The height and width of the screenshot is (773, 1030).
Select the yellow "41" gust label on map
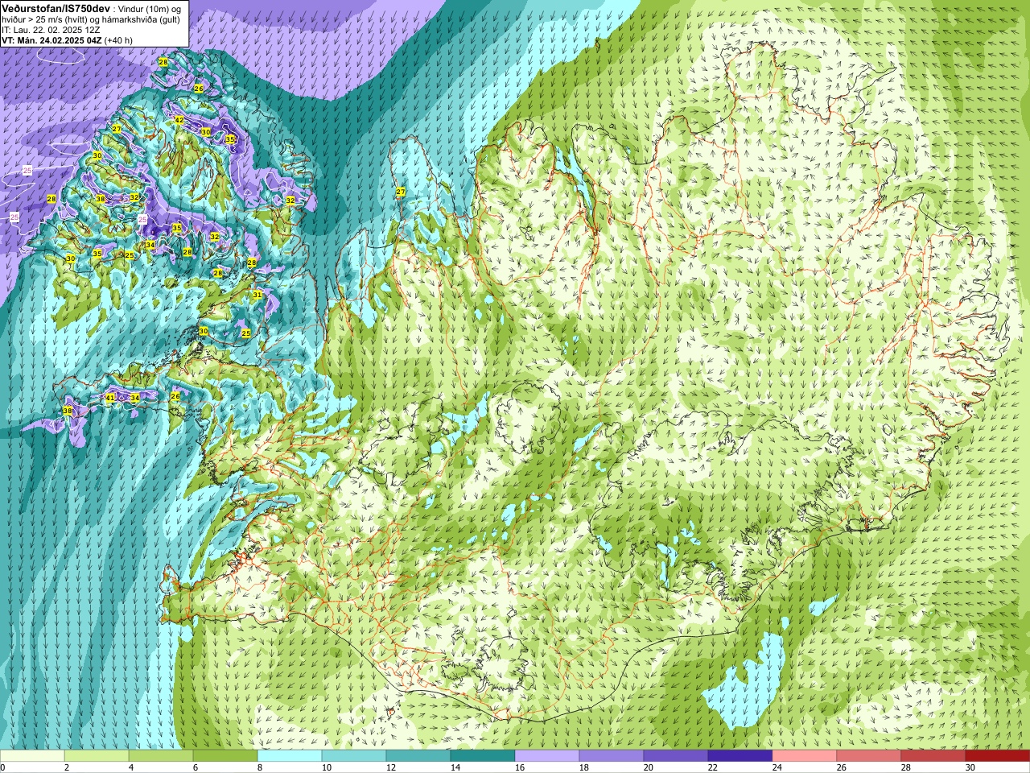coord(110,398)
